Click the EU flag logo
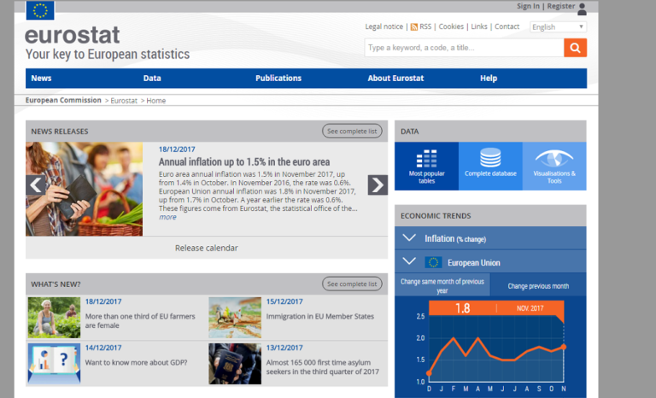The width and height of the screenshot is (656, 398). (x=40, y=10)
